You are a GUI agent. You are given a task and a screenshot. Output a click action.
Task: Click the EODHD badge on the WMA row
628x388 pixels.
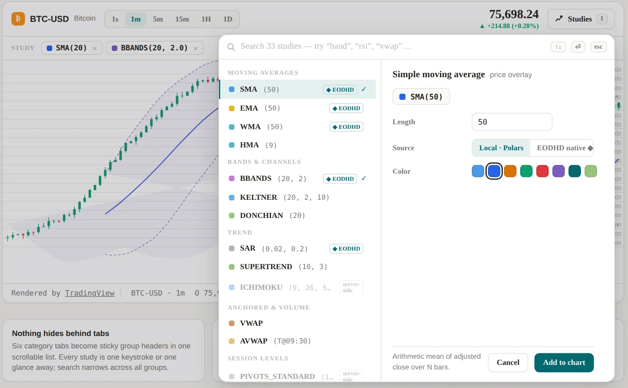(346, 127)
